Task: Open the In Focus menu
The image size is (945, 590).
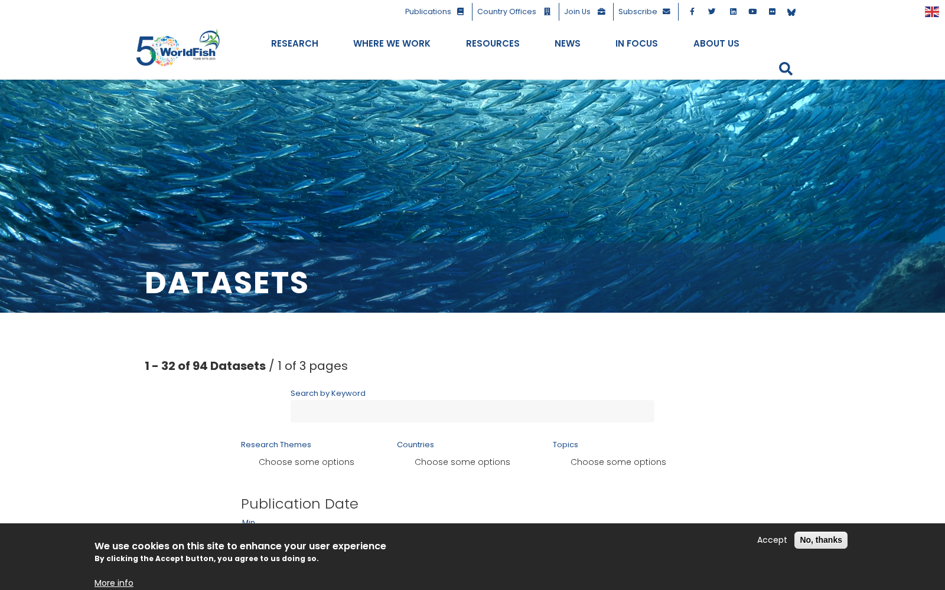Action: point(637,44)
